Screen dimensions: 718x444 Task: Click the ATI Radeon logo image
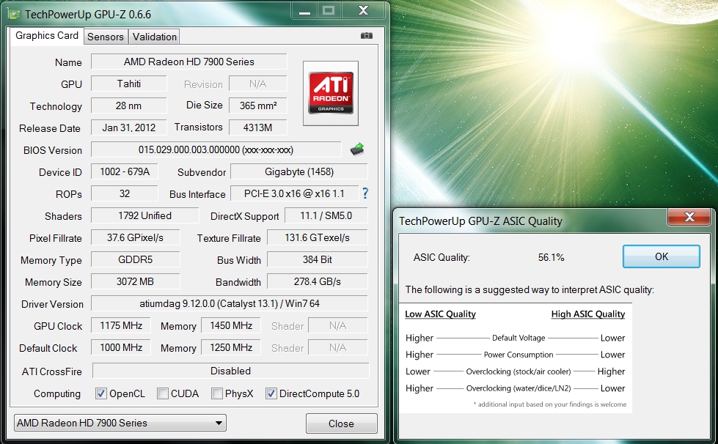click(331, 93)
